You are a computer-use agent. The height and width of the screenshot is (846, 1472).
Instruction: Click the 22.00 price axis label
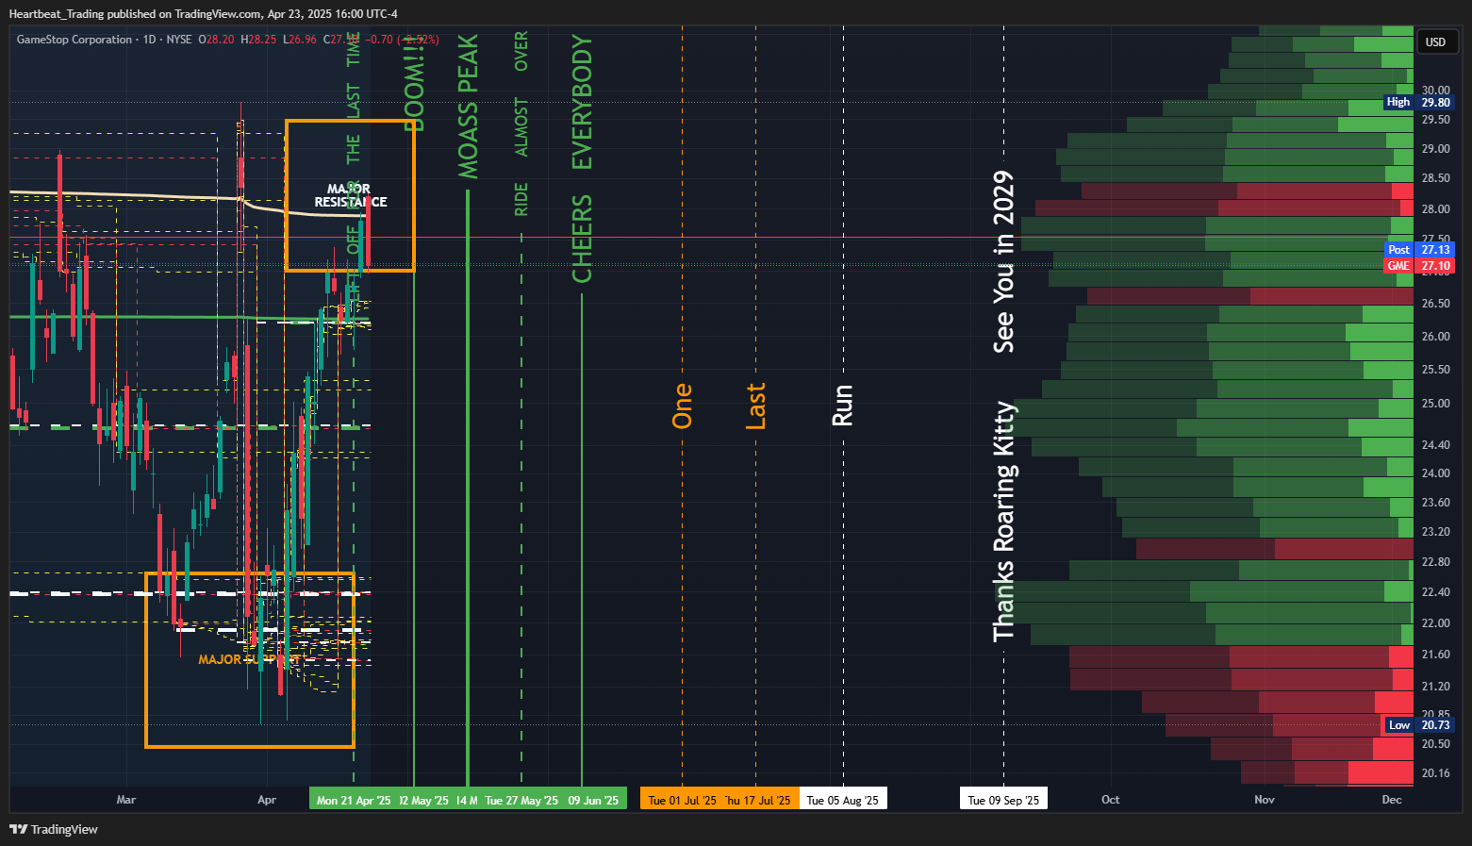coord(1435,623)
